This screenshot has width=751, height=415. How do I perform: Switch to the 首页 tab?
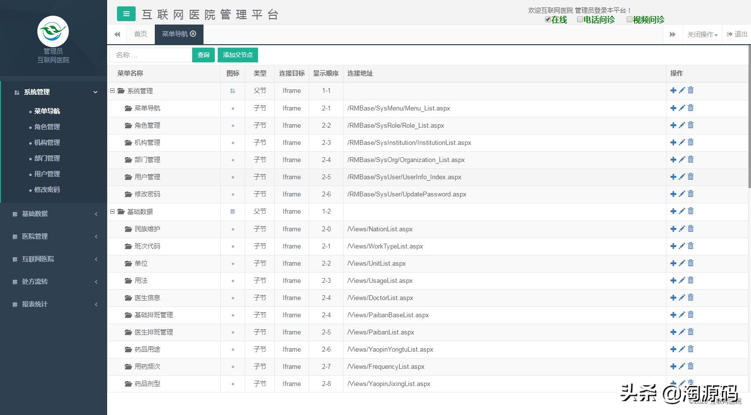[141, 34]
